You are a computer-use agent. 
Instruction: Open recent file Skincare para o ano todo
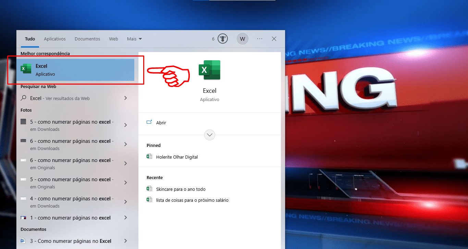click(181, 189)
